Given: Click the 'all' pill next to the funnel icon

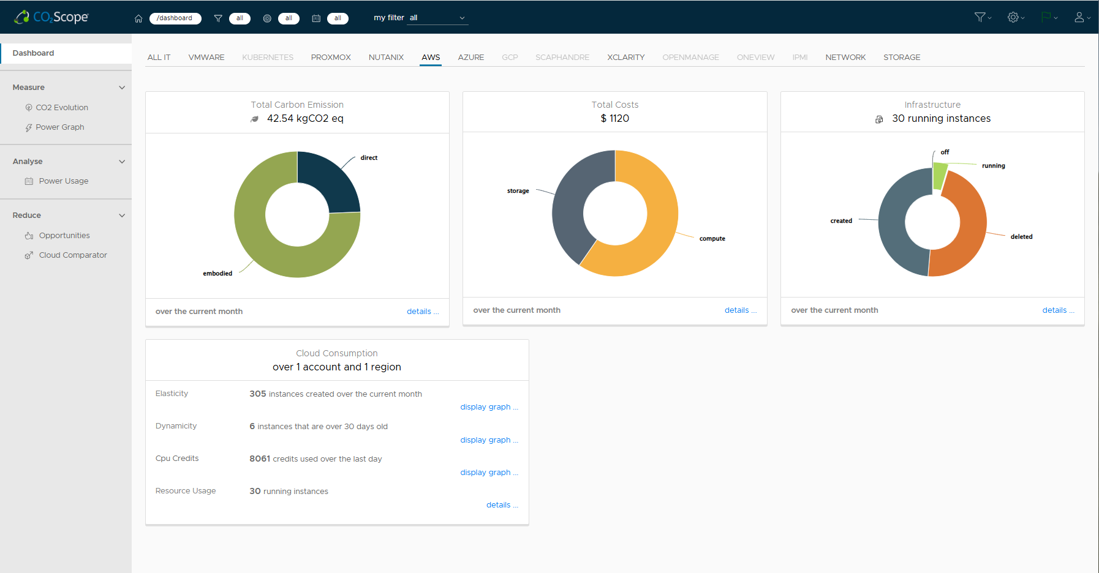Looking at the screenshot, I should pos(240,18).
